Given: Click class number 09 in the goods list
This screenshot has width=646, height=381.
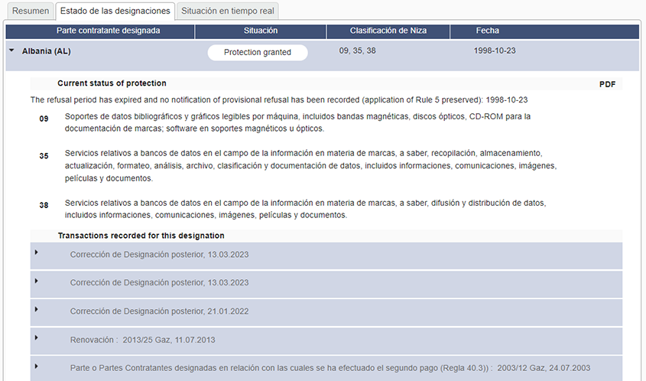Looking at the screenshot, I should [x=44, y=119].
